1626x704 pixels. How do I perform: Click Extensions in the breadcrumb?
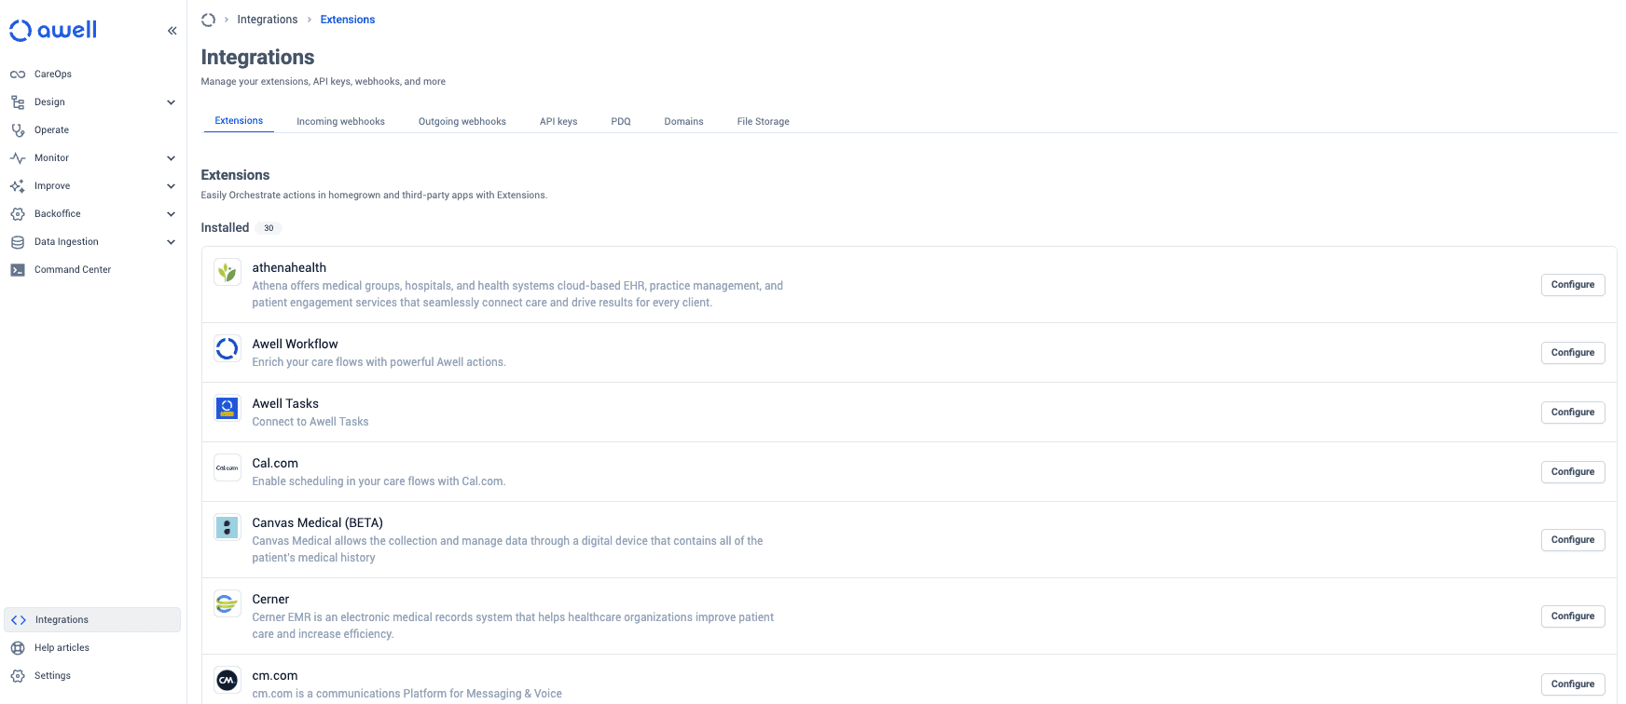point(348,20)
